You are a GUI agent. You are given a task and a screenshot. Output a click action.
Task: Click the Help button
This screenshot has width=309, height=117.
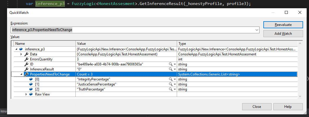(x=288, y=107)
